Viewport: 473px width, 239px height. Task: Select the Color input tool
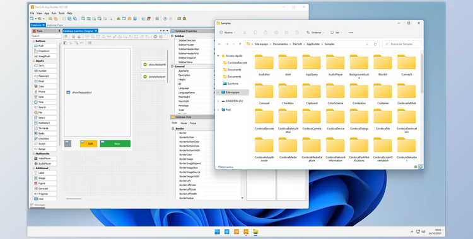point(45,86)
